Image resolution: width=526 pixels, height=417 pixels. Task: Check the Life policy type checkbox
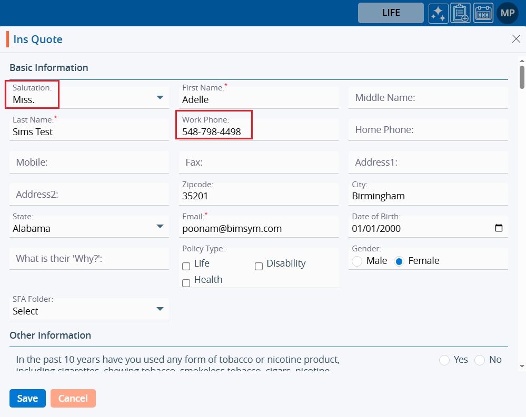tap(186, 267)
